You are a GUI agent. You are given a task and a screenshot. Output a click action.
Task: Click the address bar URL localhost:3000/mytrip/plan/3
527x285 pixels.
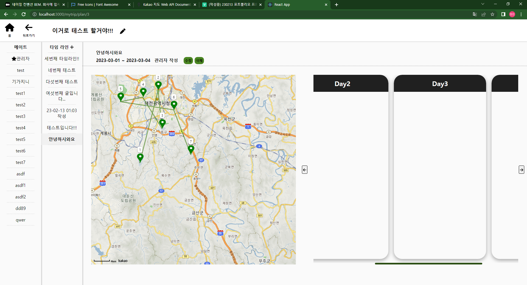[64, 14]
